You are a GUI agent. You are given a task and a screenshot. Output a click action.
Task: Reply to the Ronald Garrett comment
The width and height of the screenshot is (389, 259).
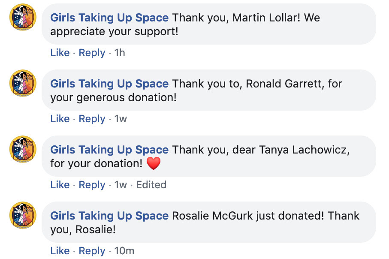92,119
